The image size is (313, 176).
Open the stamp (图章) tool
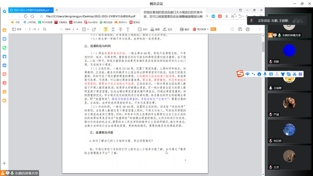click(155, 29)
